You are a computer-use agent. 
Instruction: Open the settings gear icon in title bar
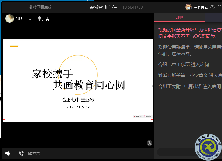pos(212,7)
